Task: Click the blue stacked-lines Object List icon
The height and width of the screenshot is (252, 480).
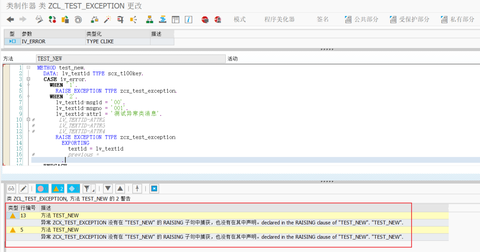Action: coord(163,20)
